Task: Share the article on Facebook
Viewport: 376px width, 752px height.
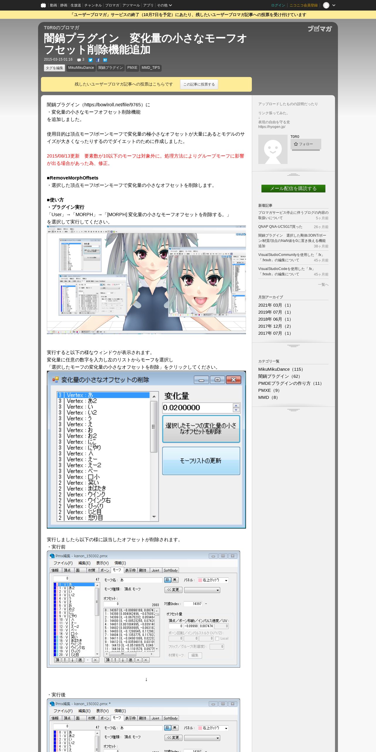Action: 98,60
